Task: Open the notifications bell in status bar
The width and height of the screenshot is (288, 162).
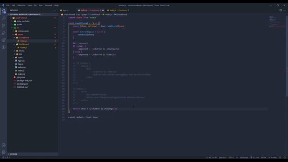Action: 285,157
